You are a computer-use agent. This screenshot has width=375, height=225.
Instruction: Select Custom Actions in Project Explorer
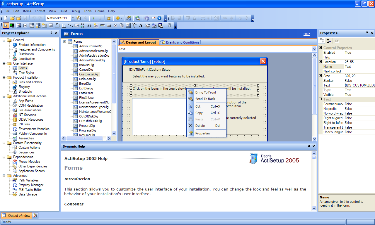click(29, 148)
